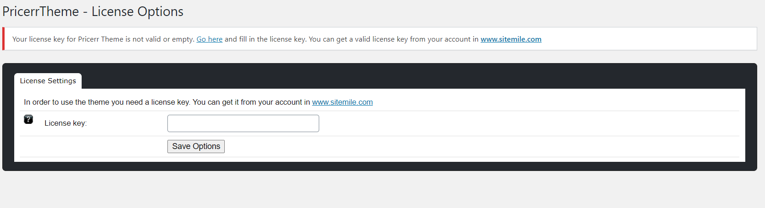Click the "PricerrTheme - License Options" page heading
Image resolution: width=765 pixels, height=208 pixels.
point(93,11)
